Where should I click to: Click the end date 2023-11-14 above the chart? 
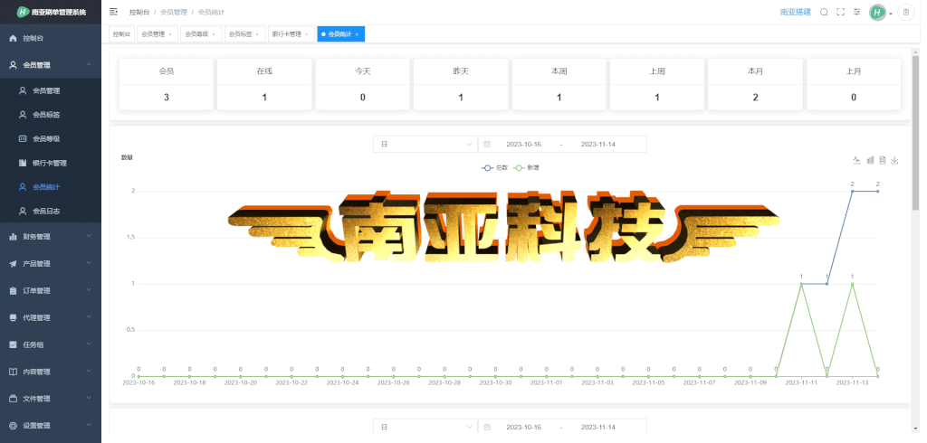click(598, 144)
